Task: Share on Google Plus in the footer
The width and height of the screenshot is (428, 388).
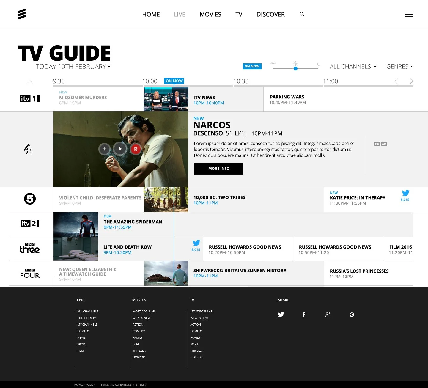Action: (328, 315)
